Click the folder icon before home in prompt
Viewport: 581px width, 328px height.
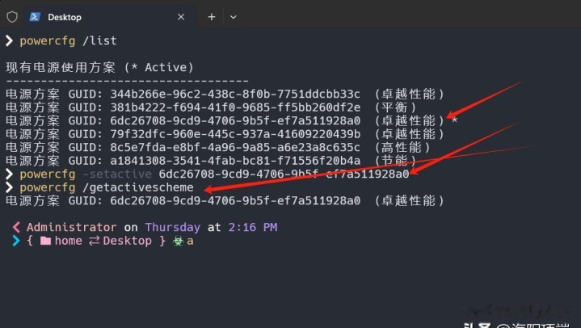(45, 241)
